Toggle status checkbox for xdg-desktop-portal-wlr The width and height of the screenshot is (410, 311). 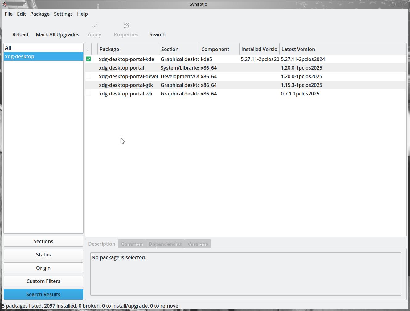(x=88, y=93)
